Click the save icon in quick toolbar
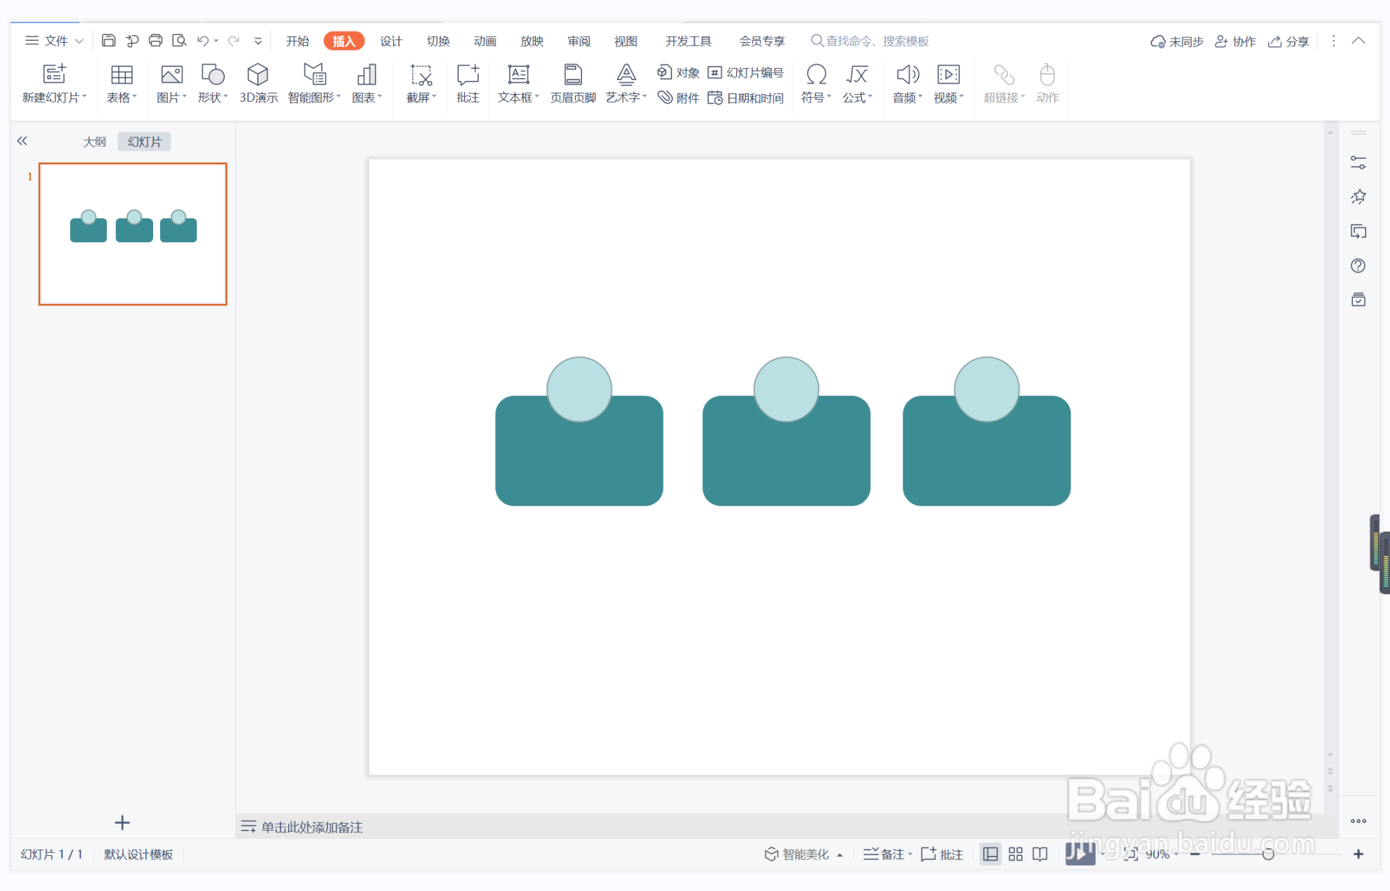Screen dimensions: 1390x891 [108, 41]
